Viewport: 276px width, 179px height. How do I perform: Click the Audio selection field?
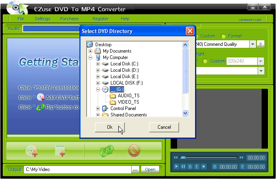click(x=51, y=29)
